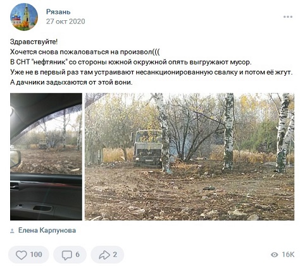Click the comment count 6

click(77, 255)
